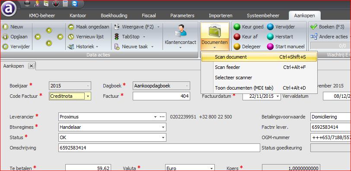The height and width of the screenshot is (171, 351).
Task: Go to the next record using the down arrow
Action: click(x=49, y=43)
